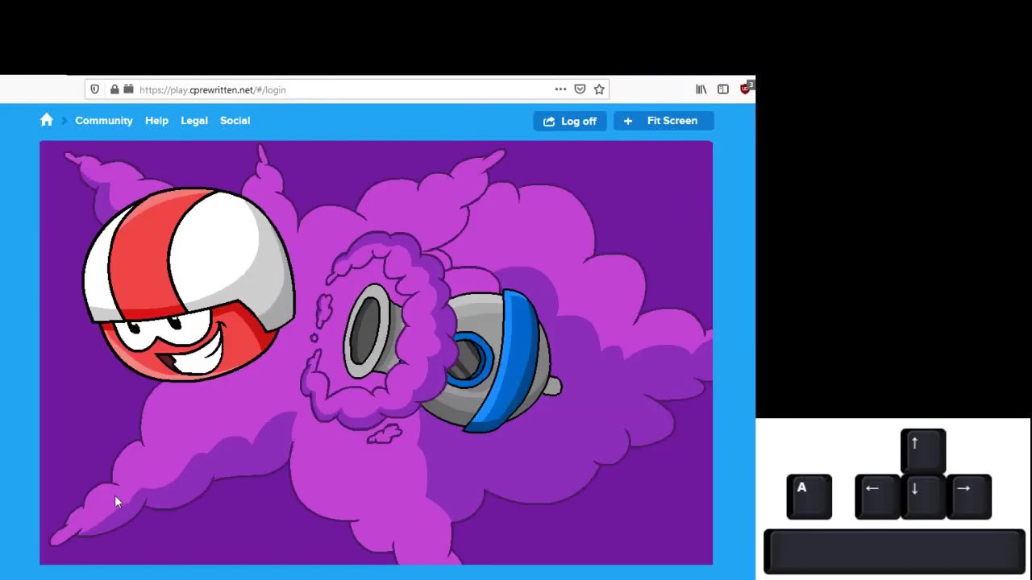Click the URL address bar field

(347, 89)
